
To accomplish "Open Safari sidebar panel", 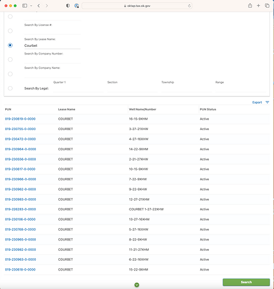I will pyautogui.click(x=25, y=6).
